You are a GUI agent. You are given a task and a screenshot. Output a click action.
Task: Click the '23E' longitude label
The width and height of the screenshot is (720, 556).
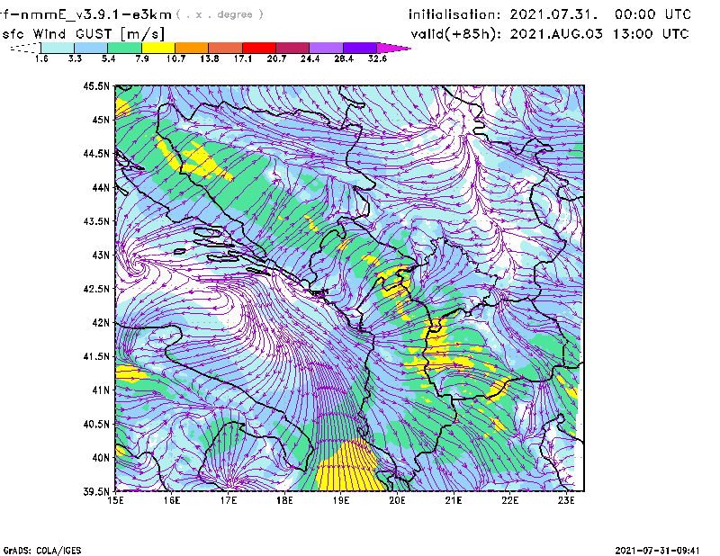[566, 500]
